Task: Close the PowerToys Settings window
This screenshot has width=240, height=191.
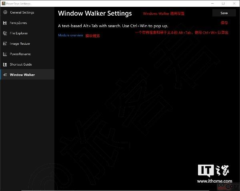Action: 234,3
